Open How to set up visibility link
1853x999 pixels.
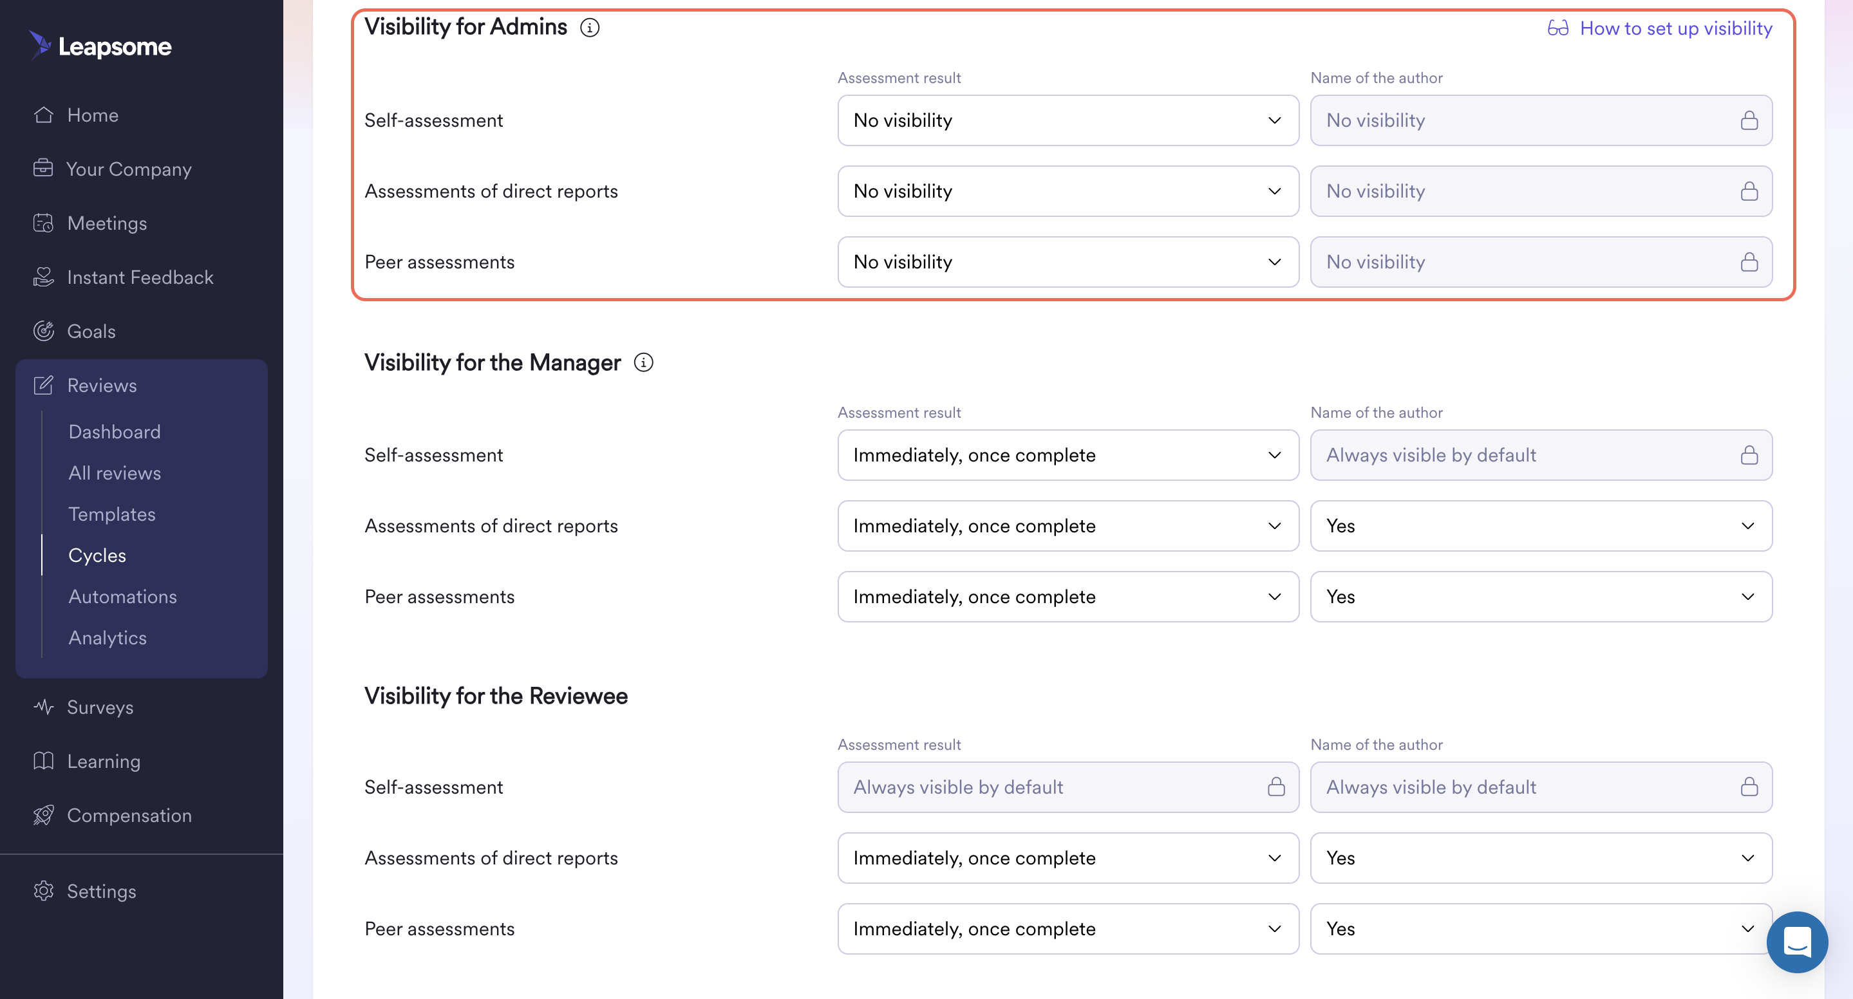1676,28
